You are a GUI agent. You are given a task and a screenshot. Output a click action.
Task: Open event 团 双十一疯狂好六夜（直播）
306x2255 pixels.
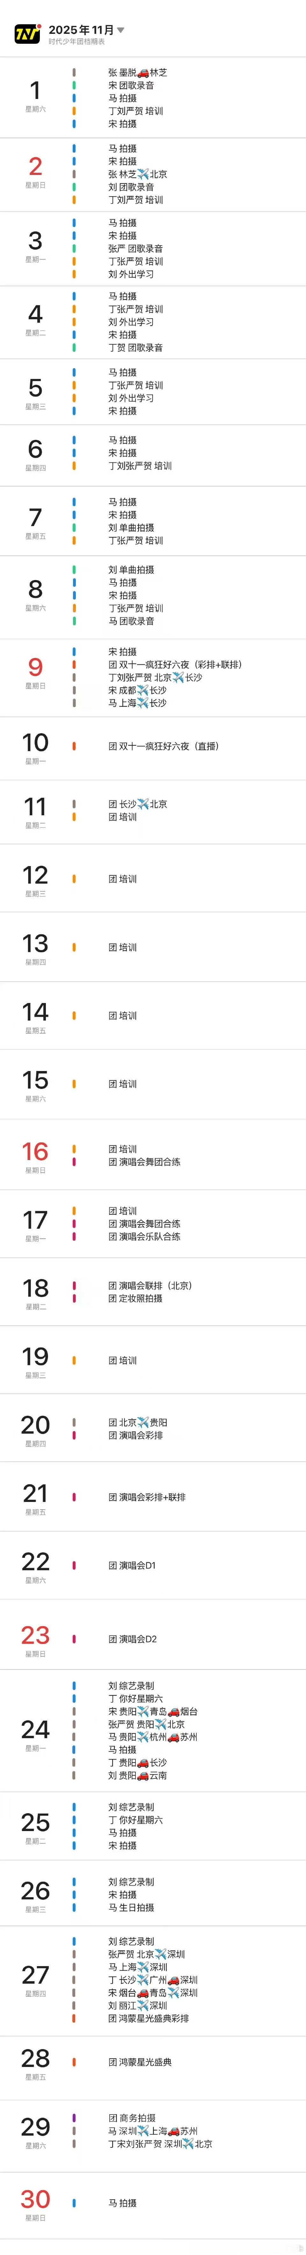[x=164, y=746]
